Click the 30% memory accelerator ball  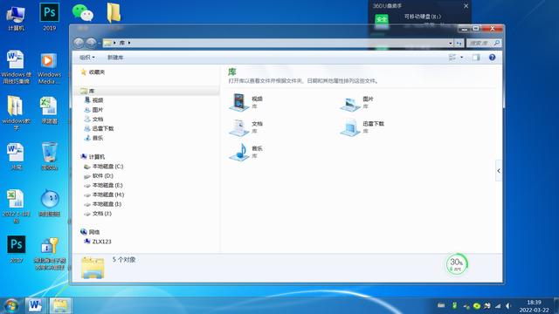pyautogui.click(x=457, y=264)
